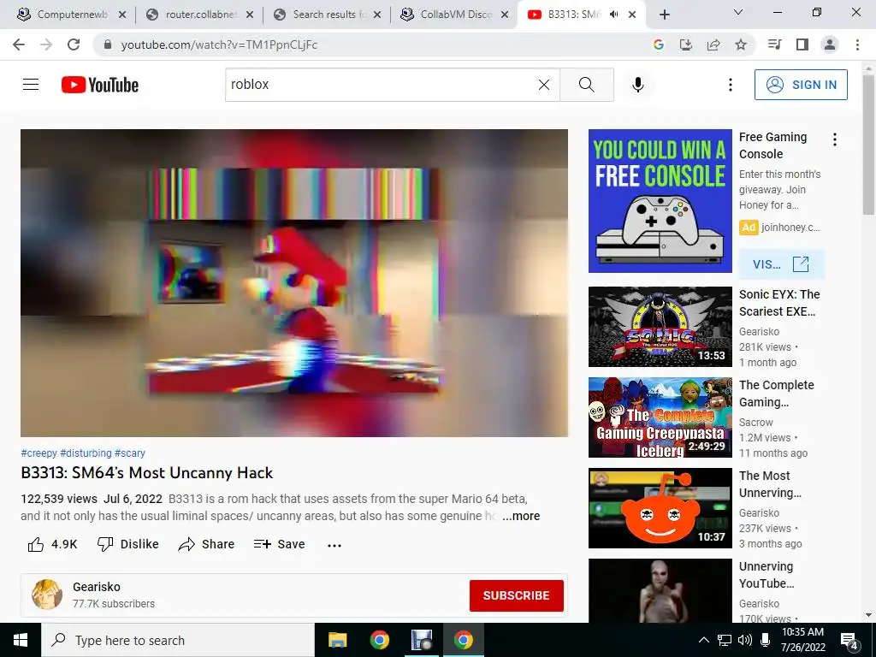The width and height of the screenshot is (876, 657).
Task: Open a new browser tab
Action: (x=664, y=15)
